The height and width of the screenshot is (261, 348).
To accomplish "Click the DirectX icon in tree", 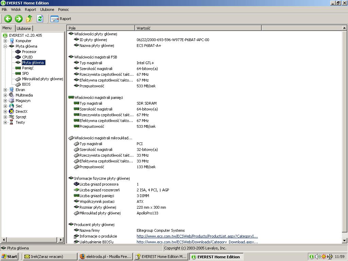I will [12, 111].
